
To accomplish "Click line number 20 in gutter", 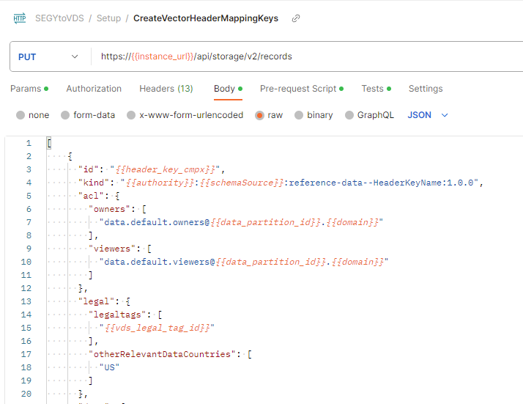I will (x=26, y=394).
